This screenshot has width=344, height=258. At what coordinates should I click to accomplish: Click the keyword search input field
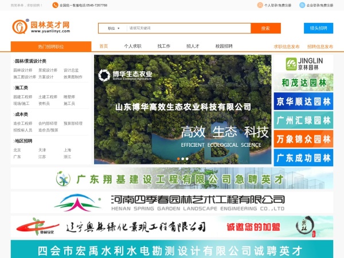[x=189, y=28]
